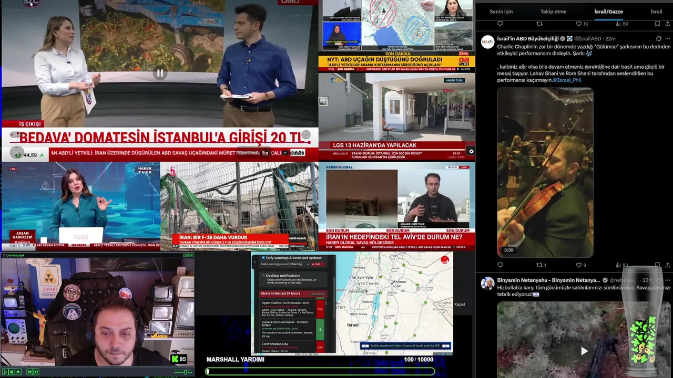Screen dimensions: 673x378
Task: Skip to previous in Live Feed player
Action: (29, 372)
